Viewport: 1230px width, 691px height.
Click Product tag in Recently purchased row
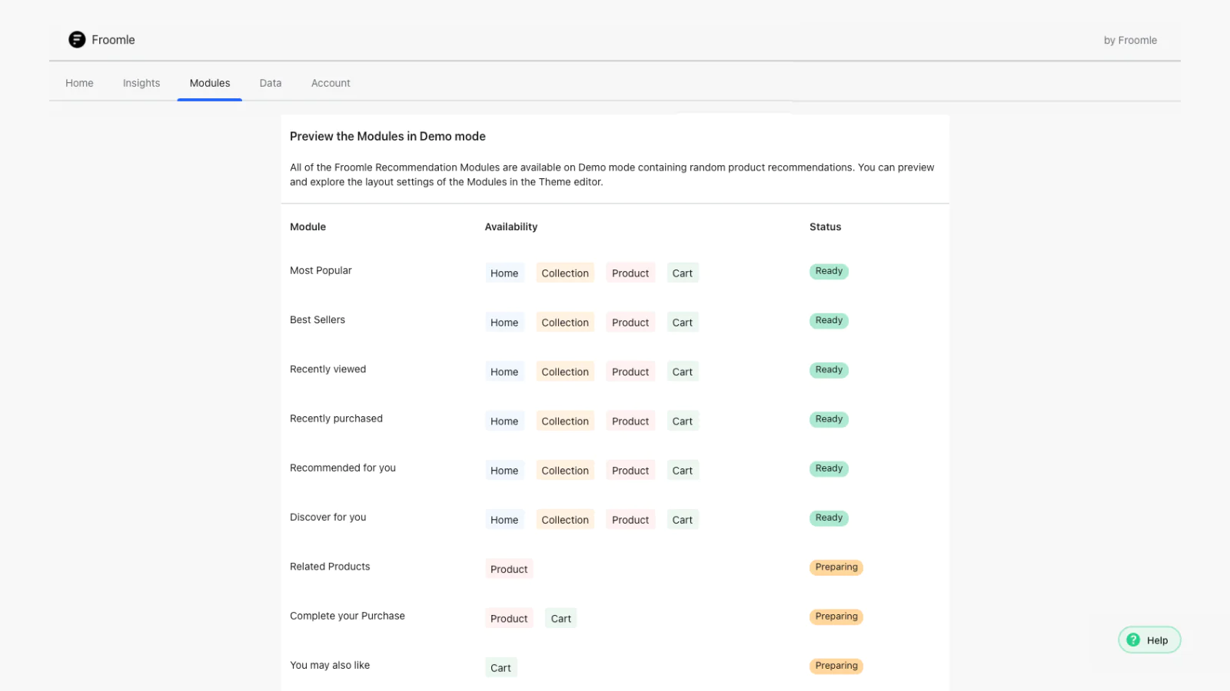click(x=630, y=422)
